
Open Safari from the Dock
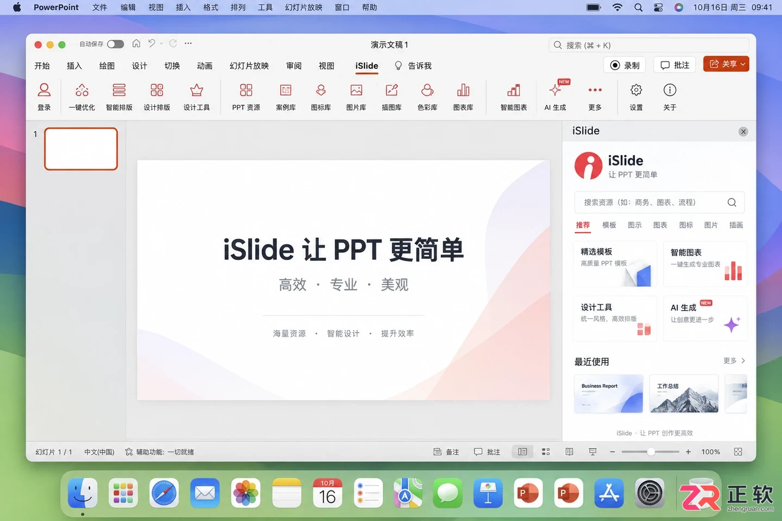pos(164,493)
